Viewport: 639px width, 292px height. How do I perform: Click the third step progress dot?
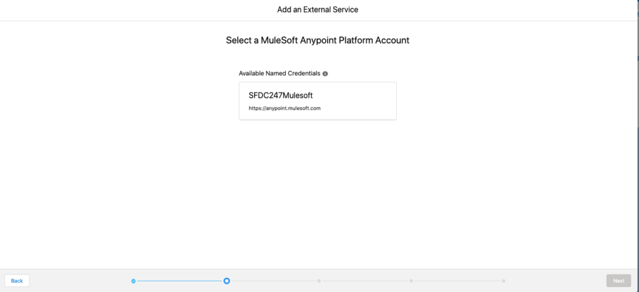pos(319,281)
